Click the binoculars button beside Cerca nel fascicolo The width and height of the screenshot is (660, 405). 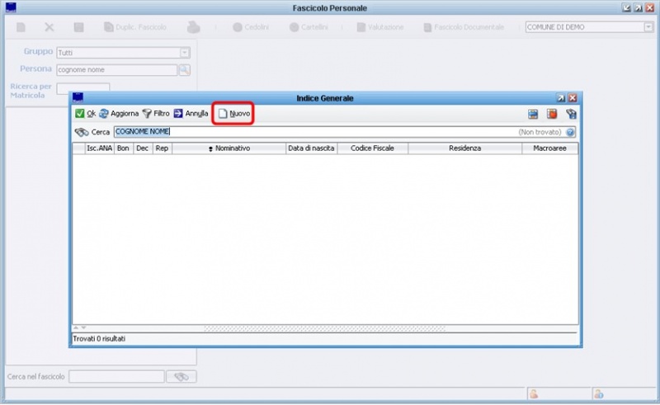[181, 376]
